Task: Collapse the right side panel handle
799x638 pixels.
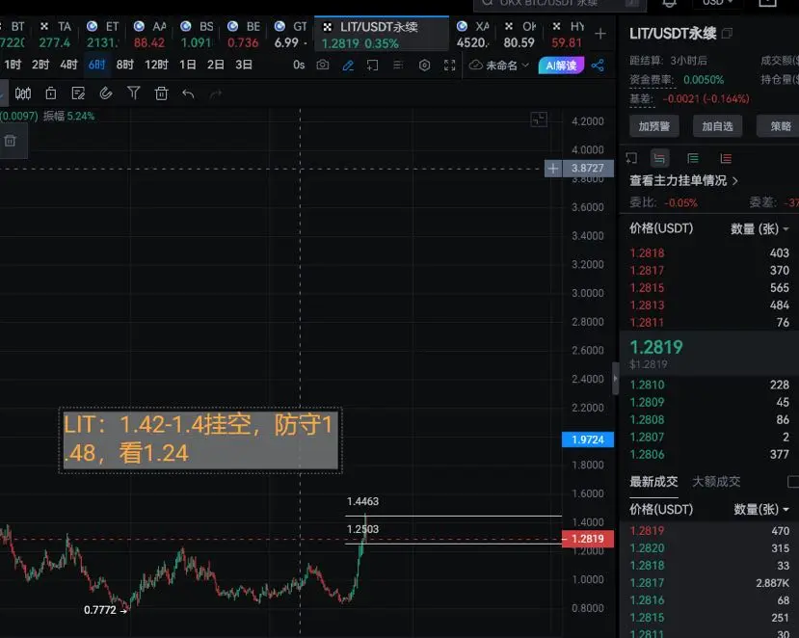Action: (x=615, y=378)
